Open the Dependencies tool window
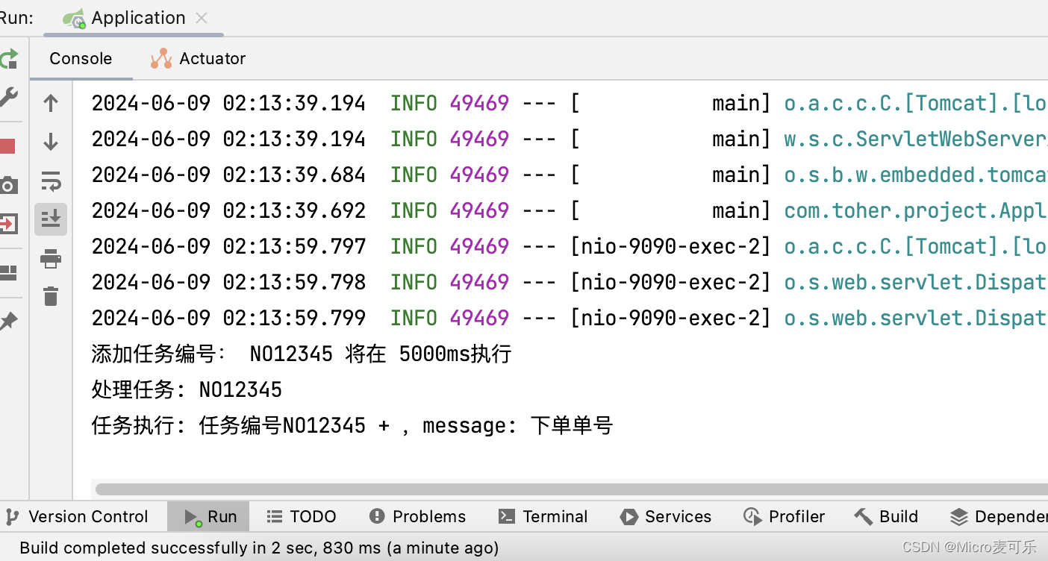This screenshot has width=1048, height=561. coord(998,516)
